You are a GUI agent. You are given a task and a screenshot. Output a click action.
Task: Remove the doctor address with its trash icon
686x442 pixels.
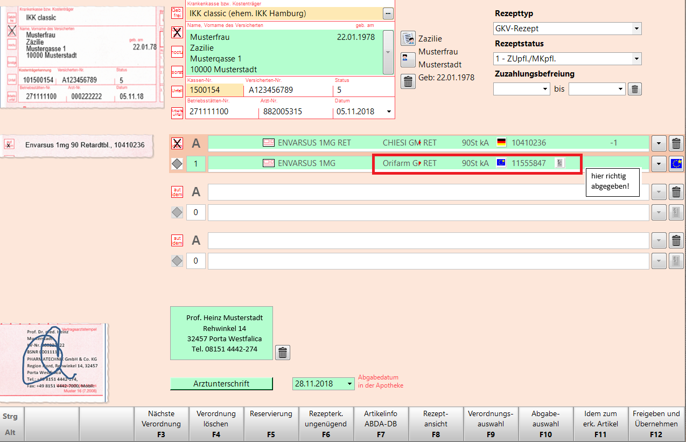(283, 353)
